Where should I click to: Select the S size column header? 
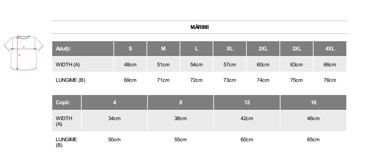pos(130,49)
